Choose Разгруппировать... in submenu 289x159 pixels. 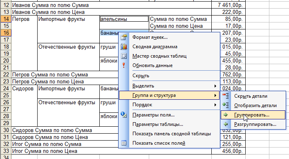[x=253, y=124]
